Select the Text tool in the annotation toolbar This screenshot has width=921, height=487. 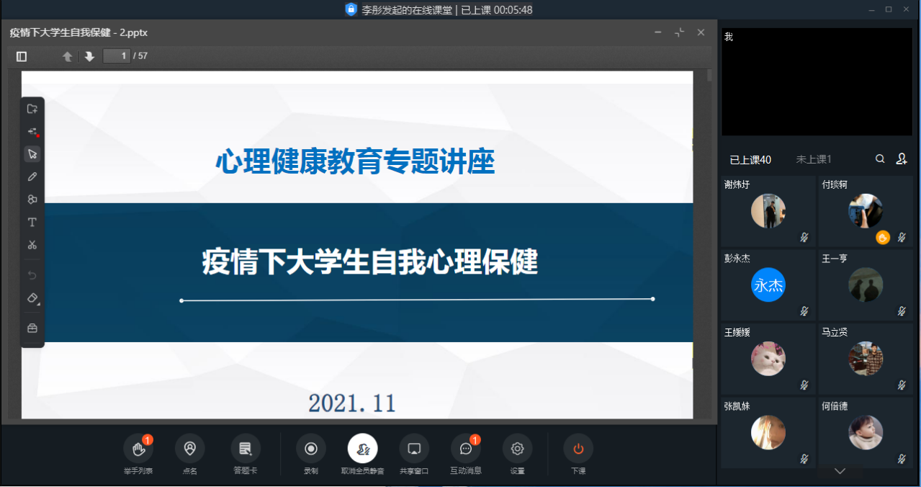pyautogui.click(x=32, y=222)
